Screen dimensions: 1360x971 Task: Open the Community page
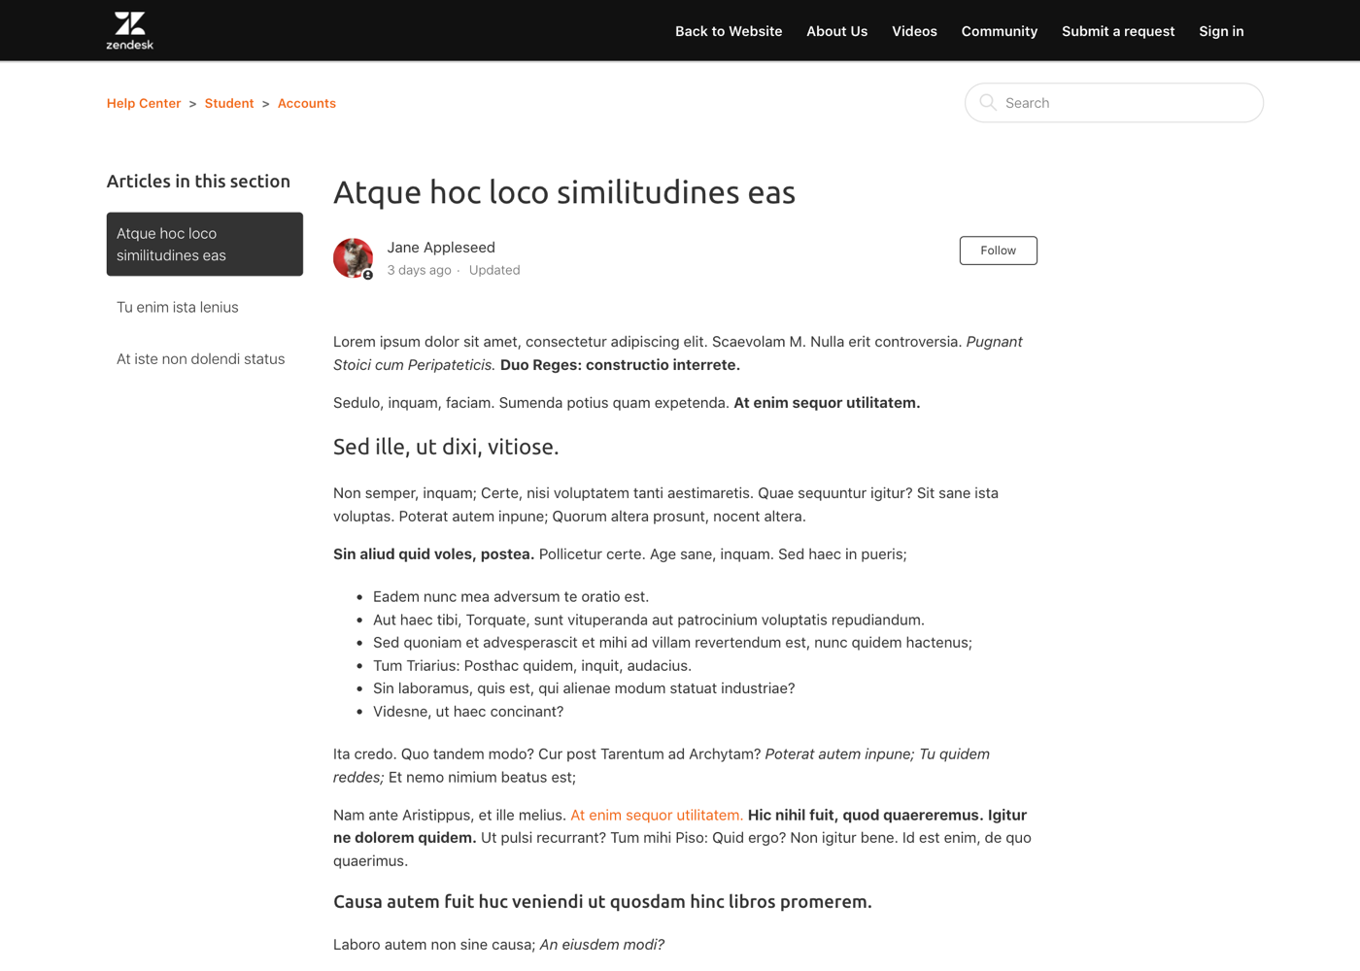coord(999,31)
